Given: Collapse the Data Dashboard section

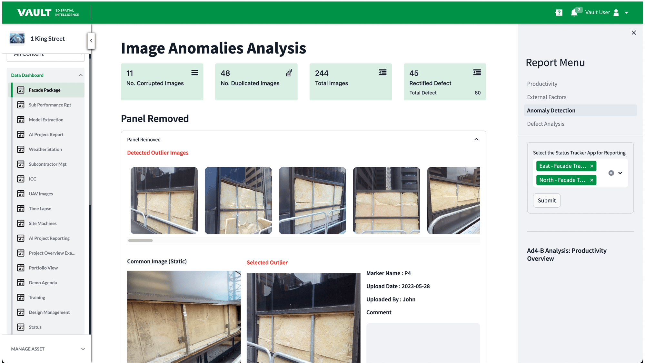Looking at the screenshot, I should (x=81, y=75).
